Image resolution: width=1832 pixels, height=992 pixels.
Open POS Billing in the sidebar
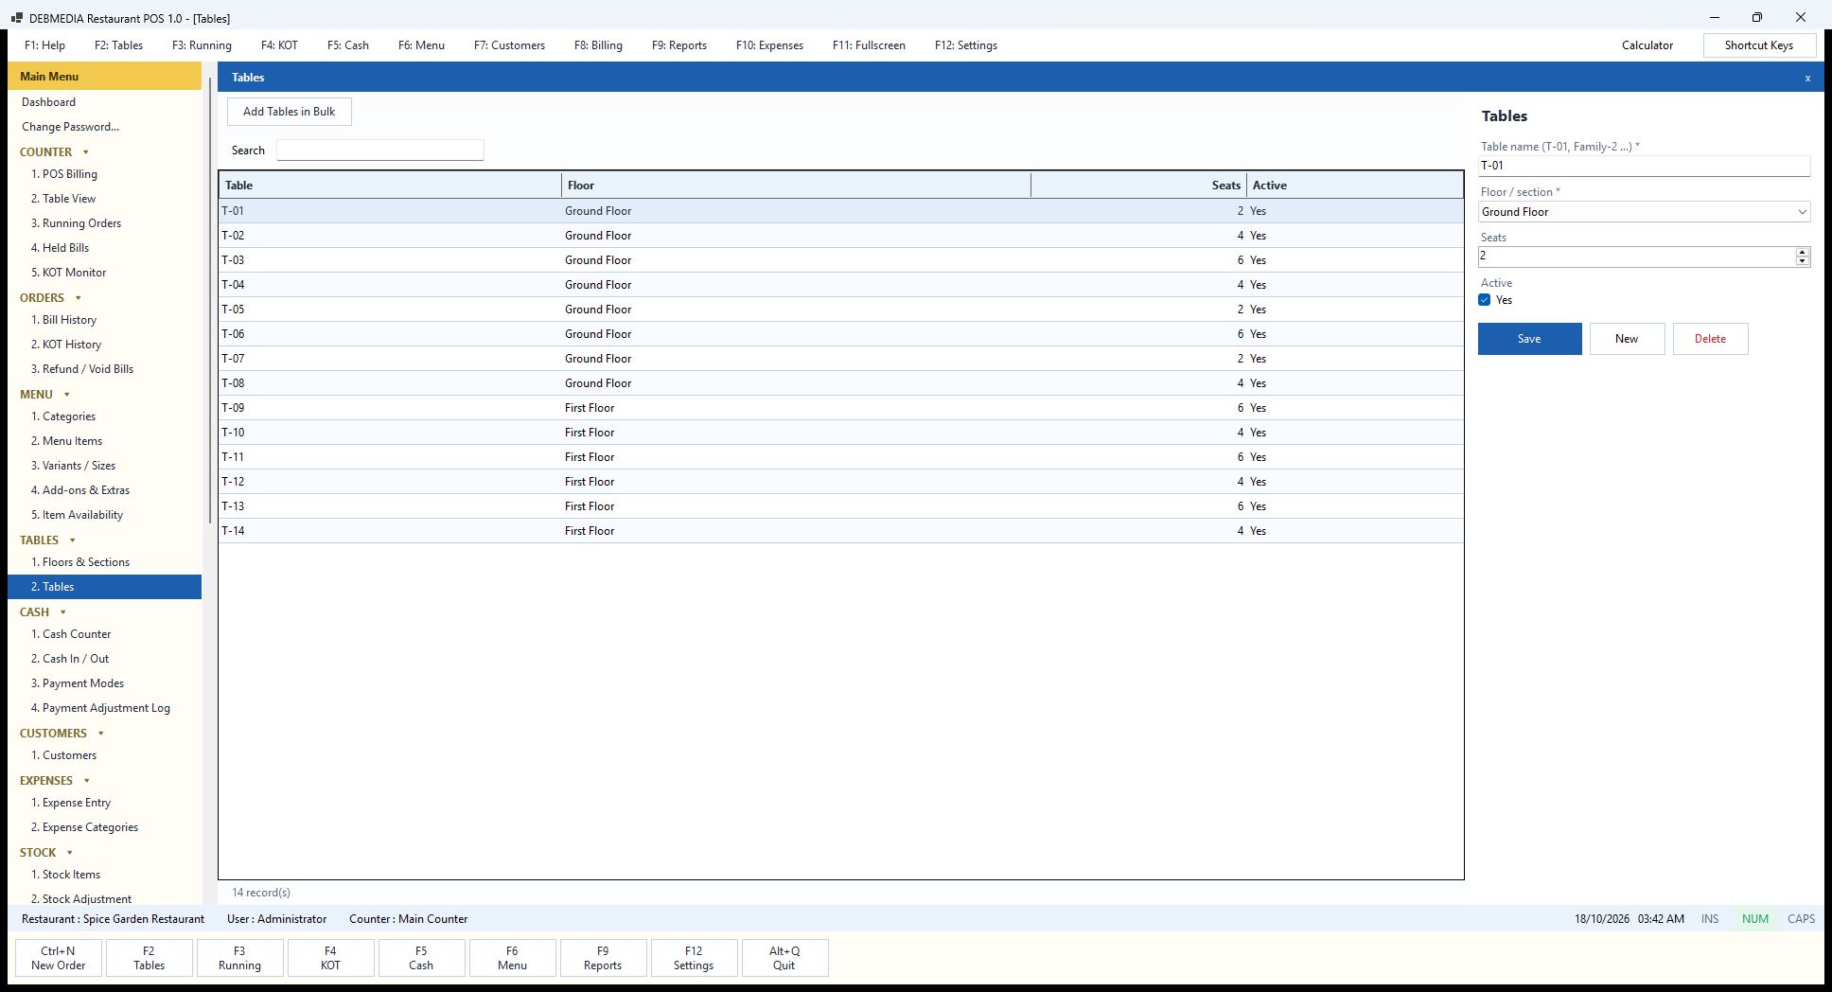64,174
